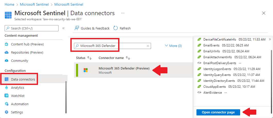Screen dimensions: 273x118
Task: Click the IdentityLogonEvents data type text
Action: pyautogui.click(x=217, y=69)
